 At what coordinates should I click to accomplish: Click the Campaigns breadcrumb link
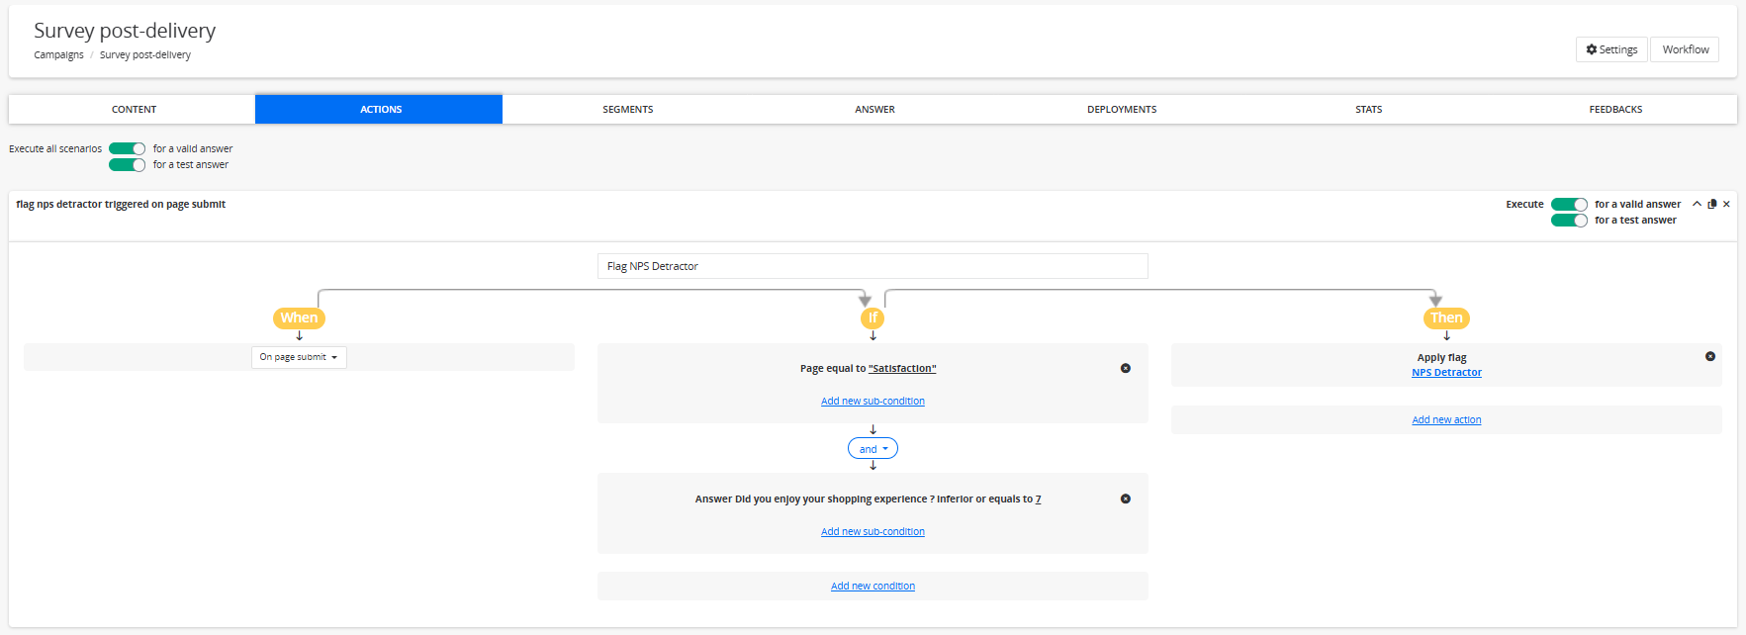(58, 54)
